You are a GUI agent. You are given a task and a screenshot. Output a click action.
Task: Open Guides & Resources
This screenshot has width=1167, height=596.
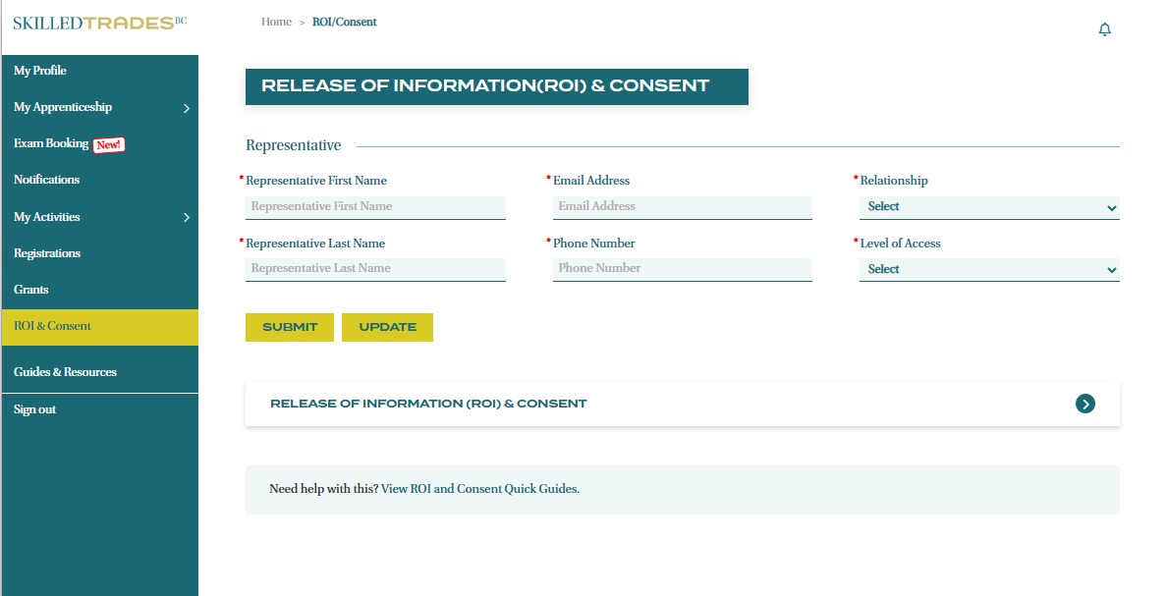[65, 372]
